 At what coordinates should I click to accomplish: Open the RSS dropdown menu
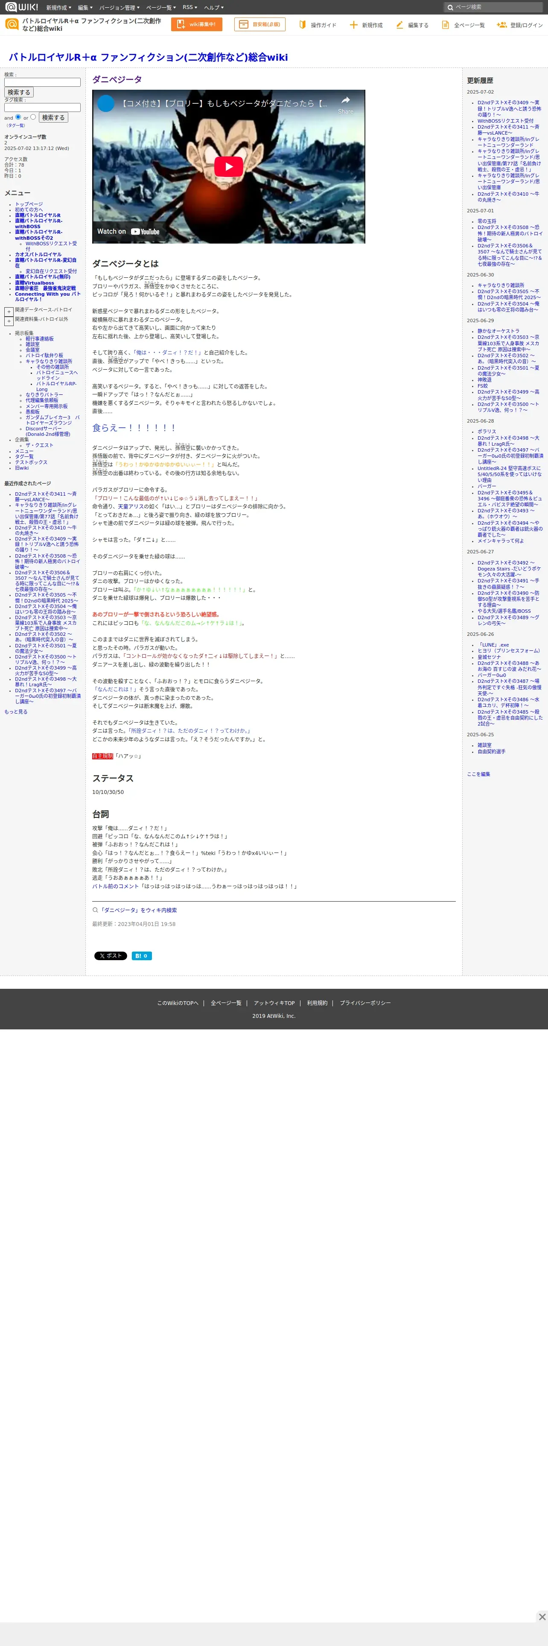tap(189, 8)
